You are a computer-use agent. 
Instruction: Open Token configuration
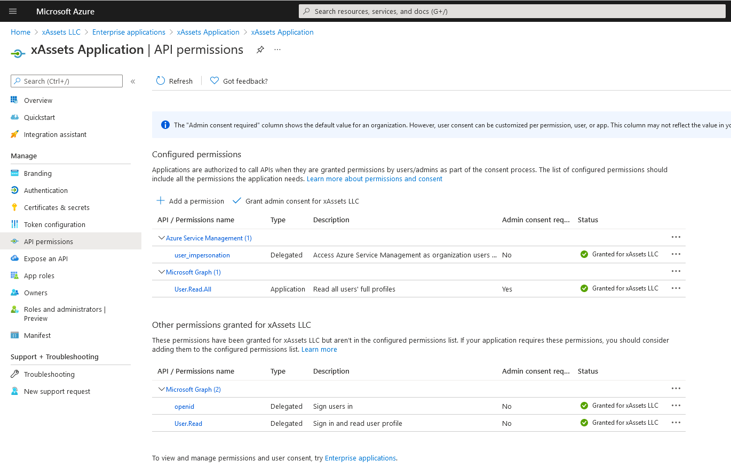pos(53,224)
